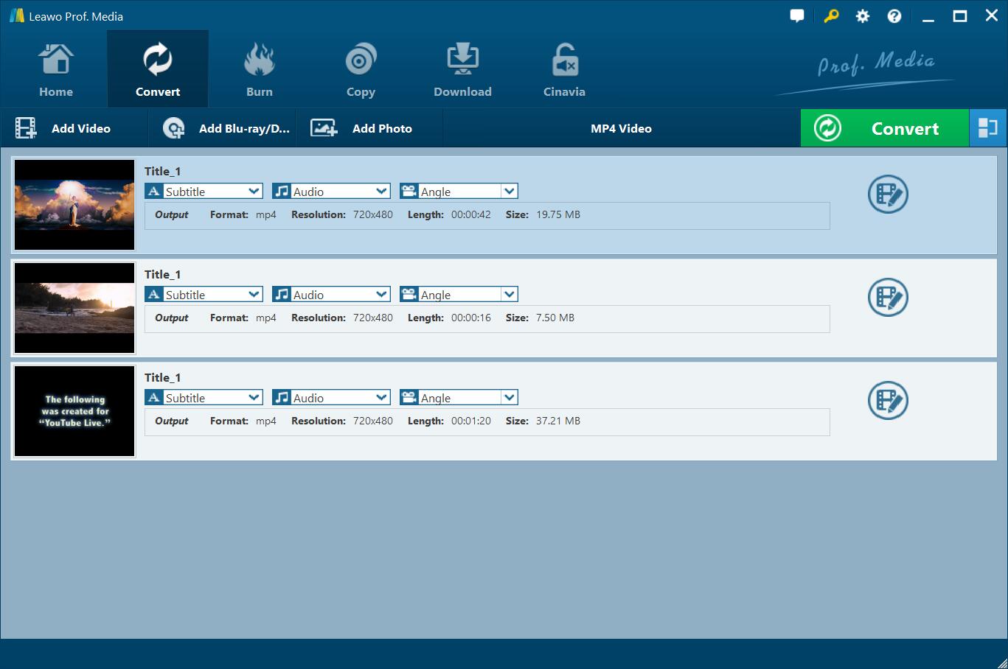This screenshot has width=1008, height=669.
Task: Click Add Photo in toolbar
Action: coord(362,128)
